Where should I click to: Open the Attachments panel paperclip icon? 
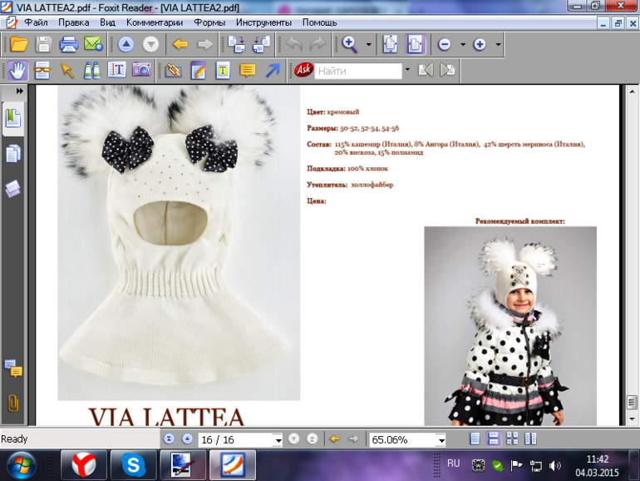(x=13, y=404)
